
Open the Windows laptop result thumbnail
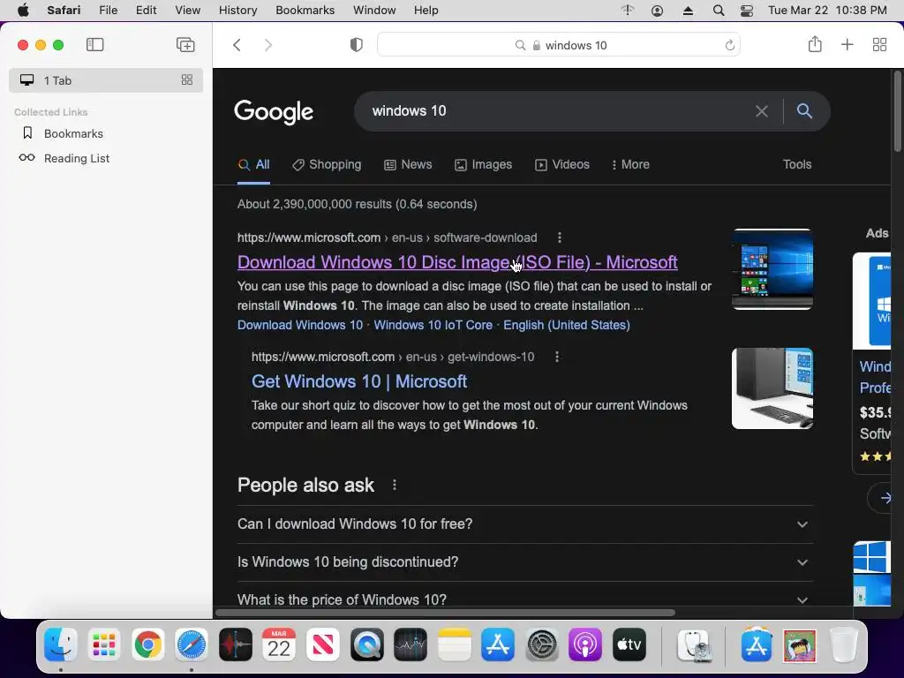tap(772, 269)
